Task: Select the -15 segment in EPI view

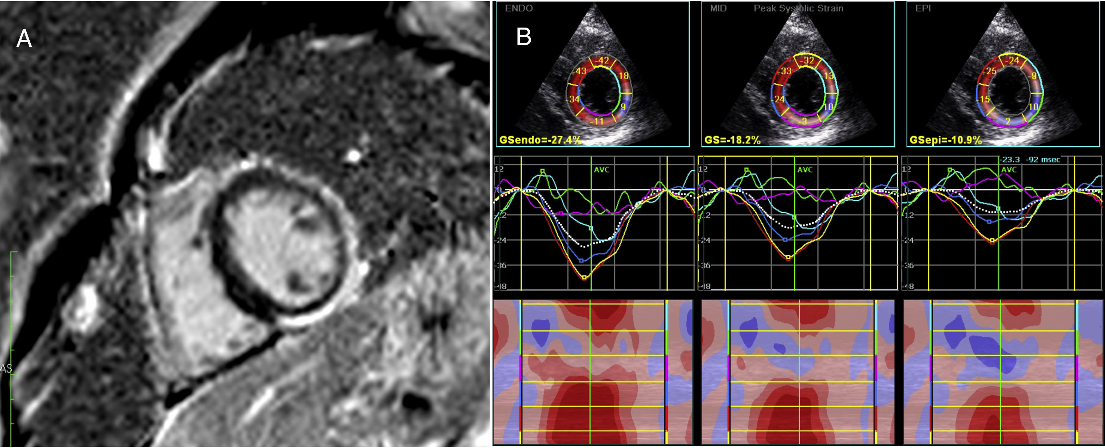Action: (x=985, y=99)
